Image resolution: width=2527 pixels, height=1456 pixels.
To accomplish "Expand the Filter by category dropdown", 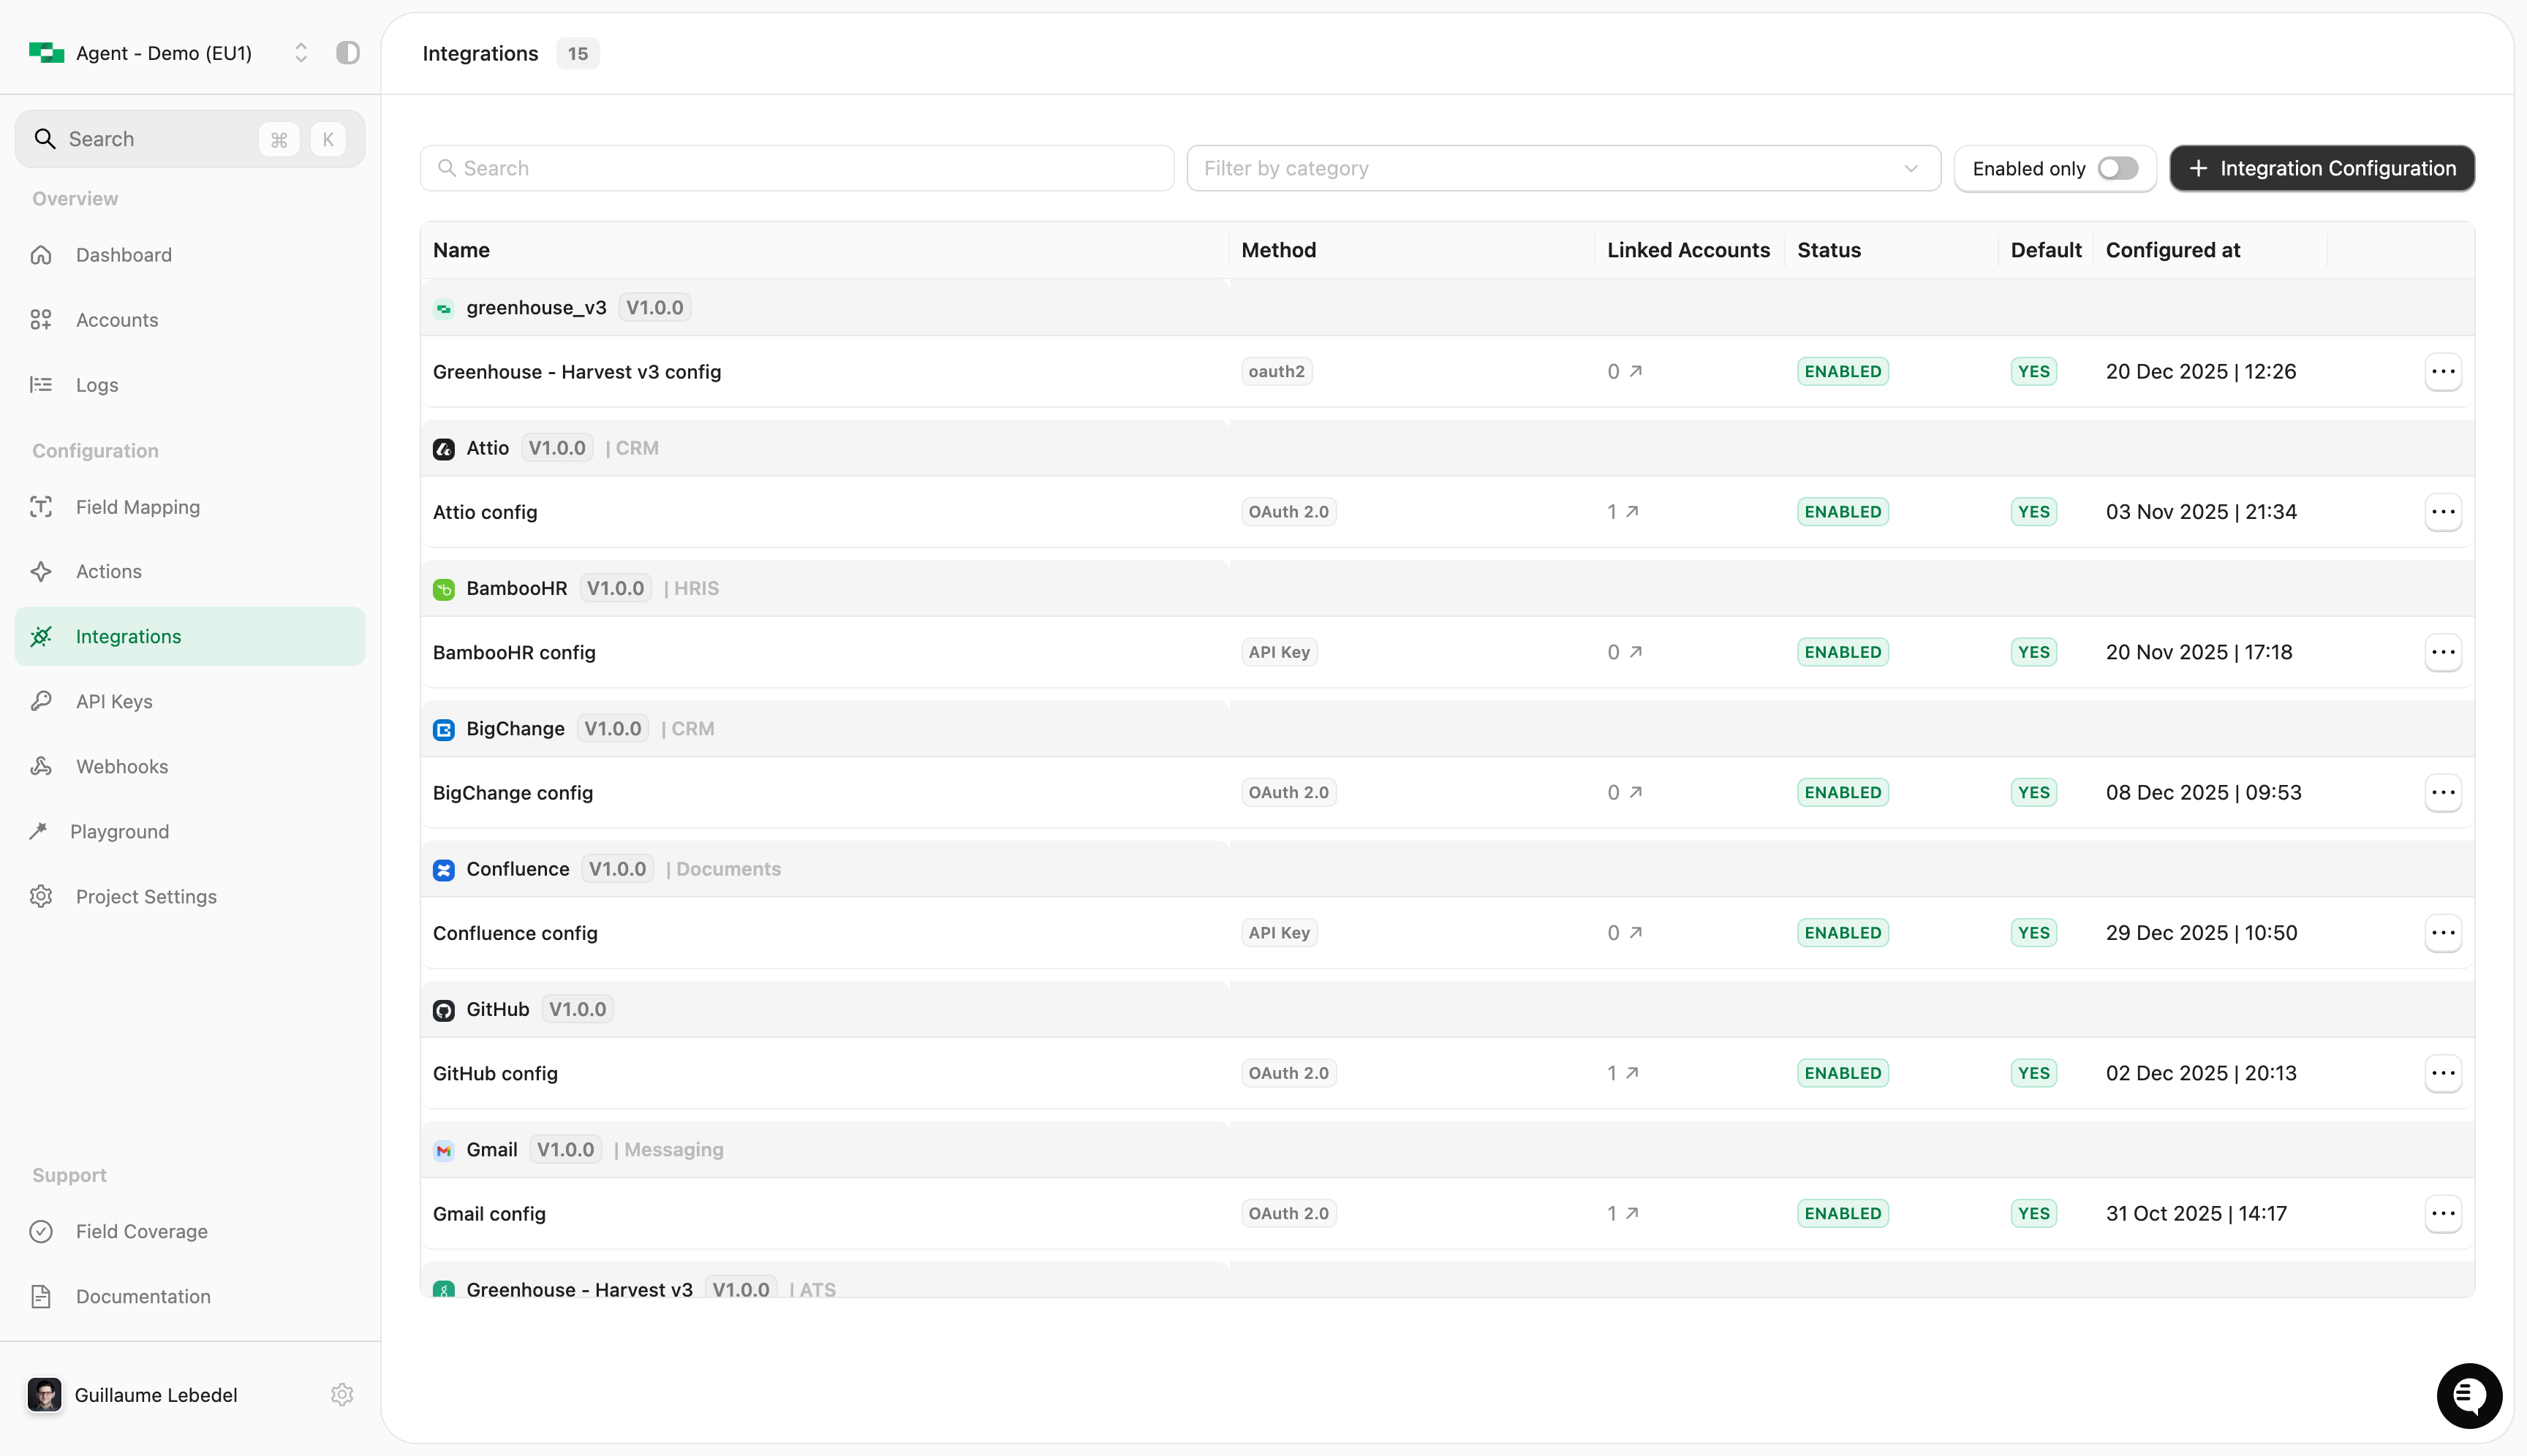I will tap(1563, 168).
